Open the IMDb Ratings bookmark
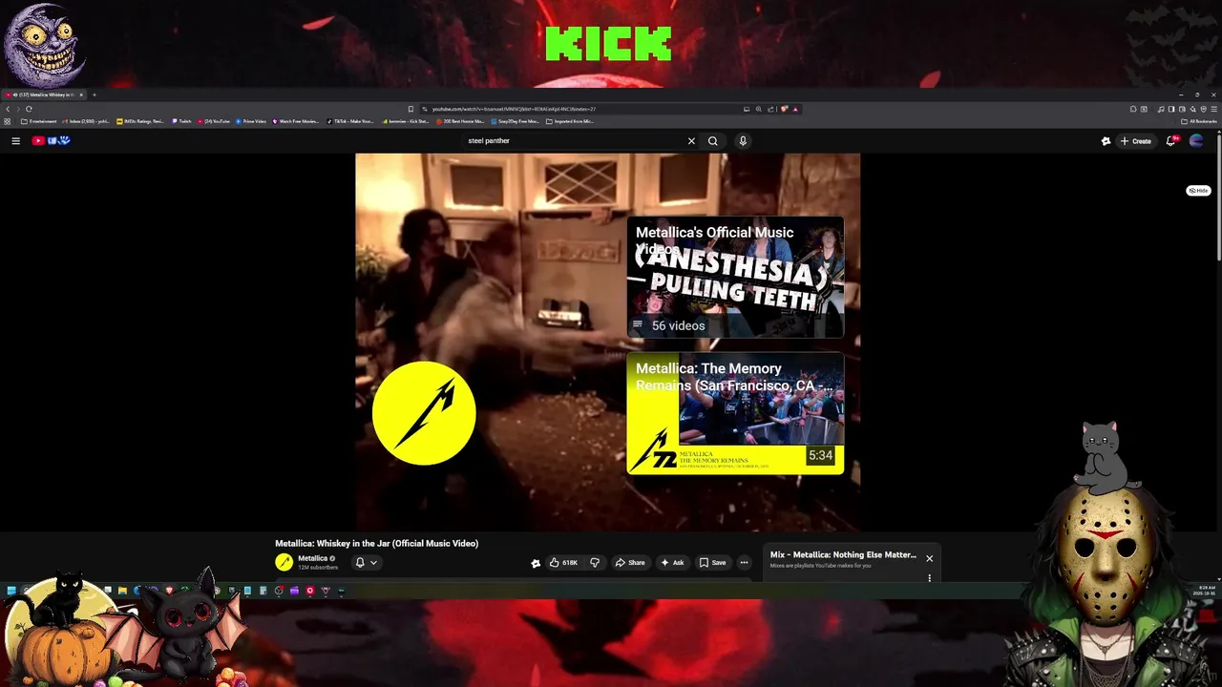Viewport: 1222px width, 687px height. [x=140, y=121]
